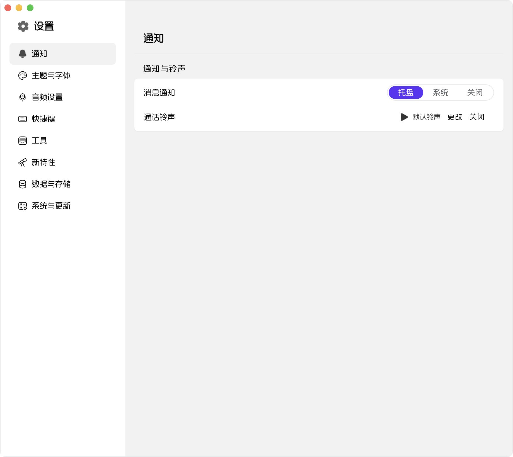The width and height of the screenshot is (513, 457).
Task: Maximize the window with green button
Action: click(30, 8)
